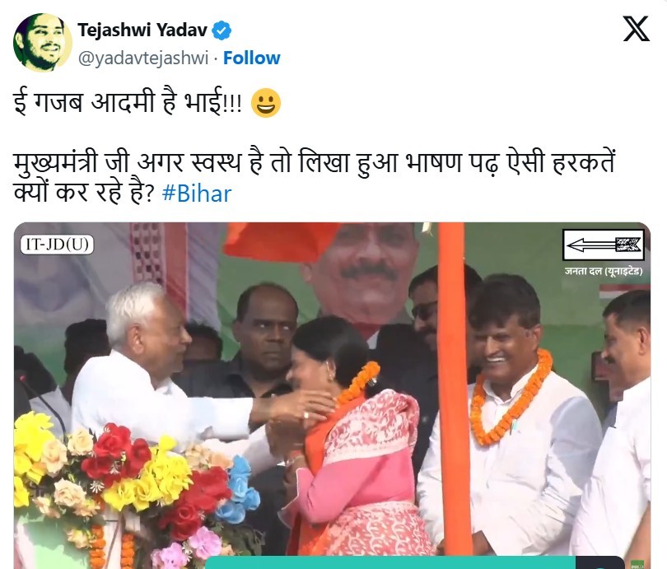Viewport: 667px width, 569px height.
Task: Click the @yadavtejashwi handle text
Action: click(x=143, y=58)
